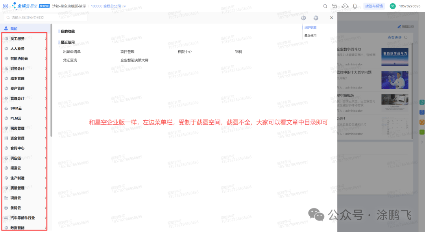This screenshot has height=232, width=425.
Task: Open the 100000 金蝶总公司 organization dropdown
Action: tap(109, 6)
